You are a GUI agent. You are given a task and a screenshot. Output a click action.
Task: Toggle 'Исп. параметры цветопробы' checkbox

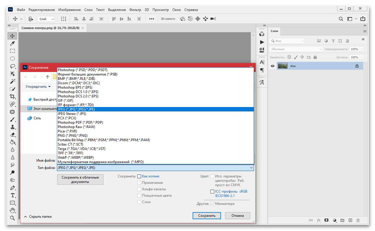click(212, 176)
